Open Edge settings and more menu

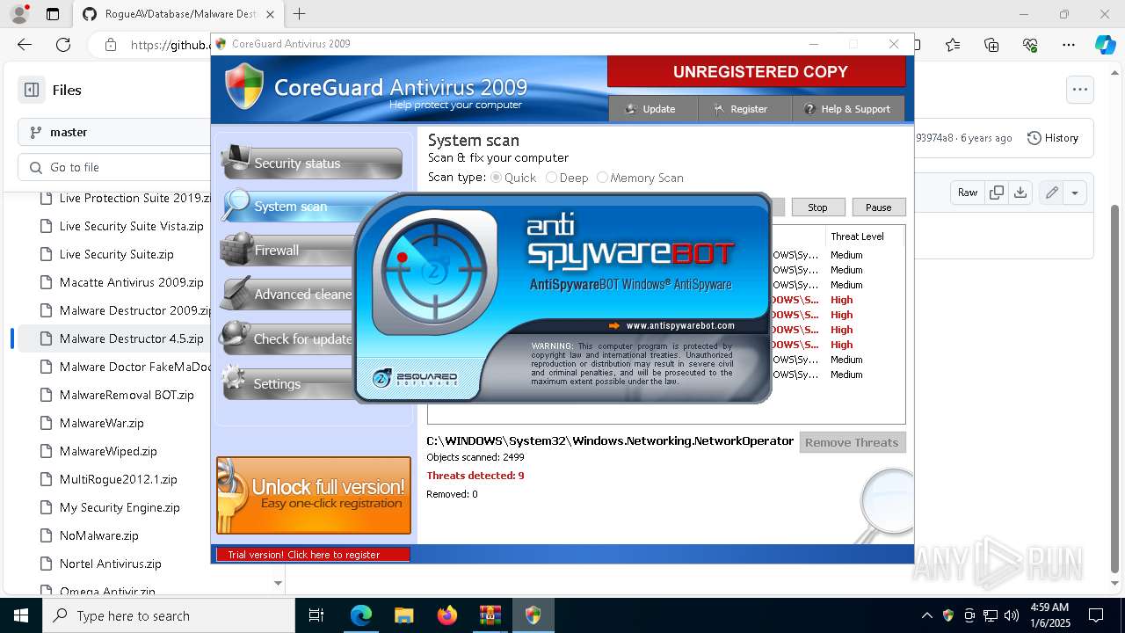1068,45
